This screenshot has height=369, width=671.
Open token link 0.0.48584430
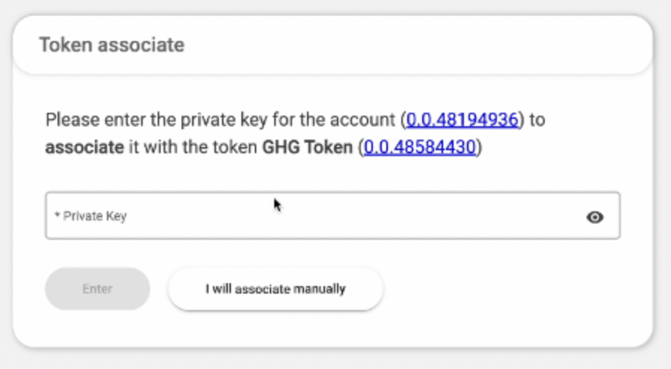pos(419,147)
